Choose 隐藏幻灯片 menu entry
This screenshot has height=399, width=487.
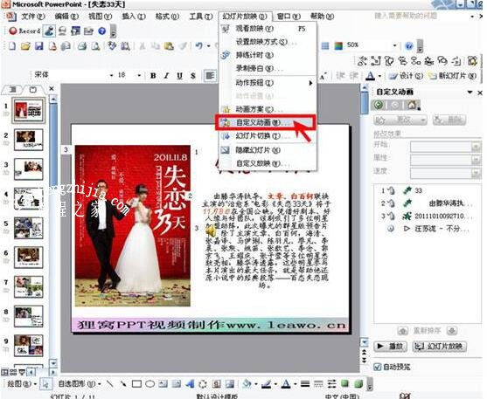pos(268,150)
